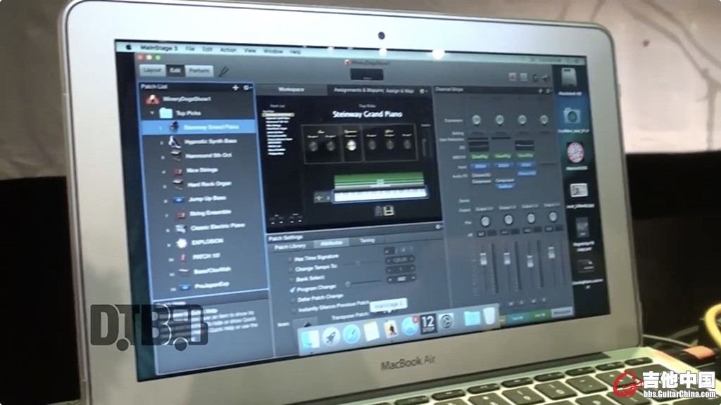This screenshot has height=405, width=721.
Task: Open Finder from the Dock
Action: 311,341
